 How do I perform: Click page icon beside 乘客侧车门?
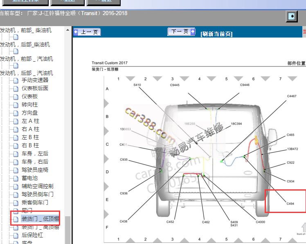(x=16, y=203)
